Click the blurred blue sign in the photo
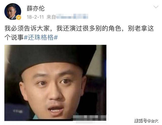Screen dimensions: 162x125 coord(17,112)
